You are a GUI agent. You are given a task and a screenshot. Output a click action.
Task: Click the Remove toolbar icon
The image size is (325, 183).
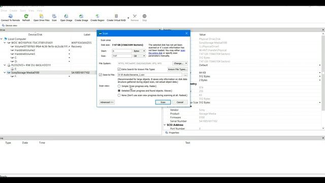click(x=135, y=16)
